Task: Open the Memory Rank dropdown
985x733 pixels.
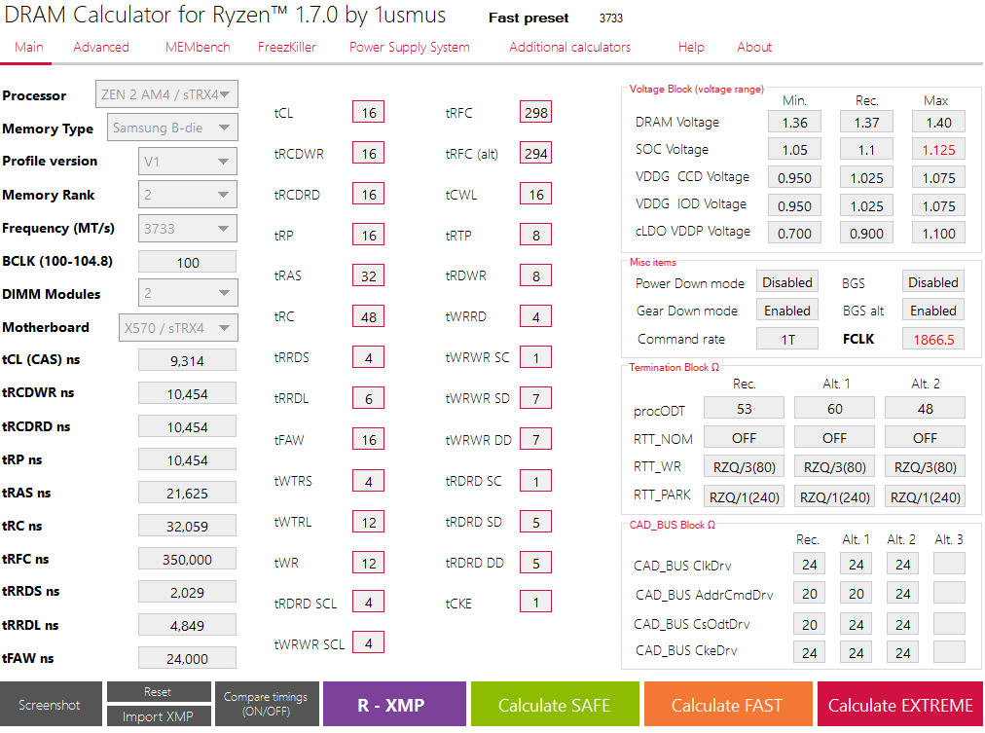Action: pos(187,194)
